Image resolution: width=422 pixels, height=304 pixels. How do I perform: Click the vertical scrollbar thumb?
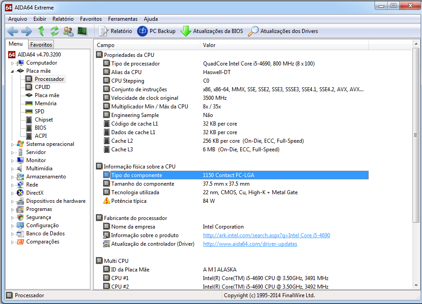[416, 135]
